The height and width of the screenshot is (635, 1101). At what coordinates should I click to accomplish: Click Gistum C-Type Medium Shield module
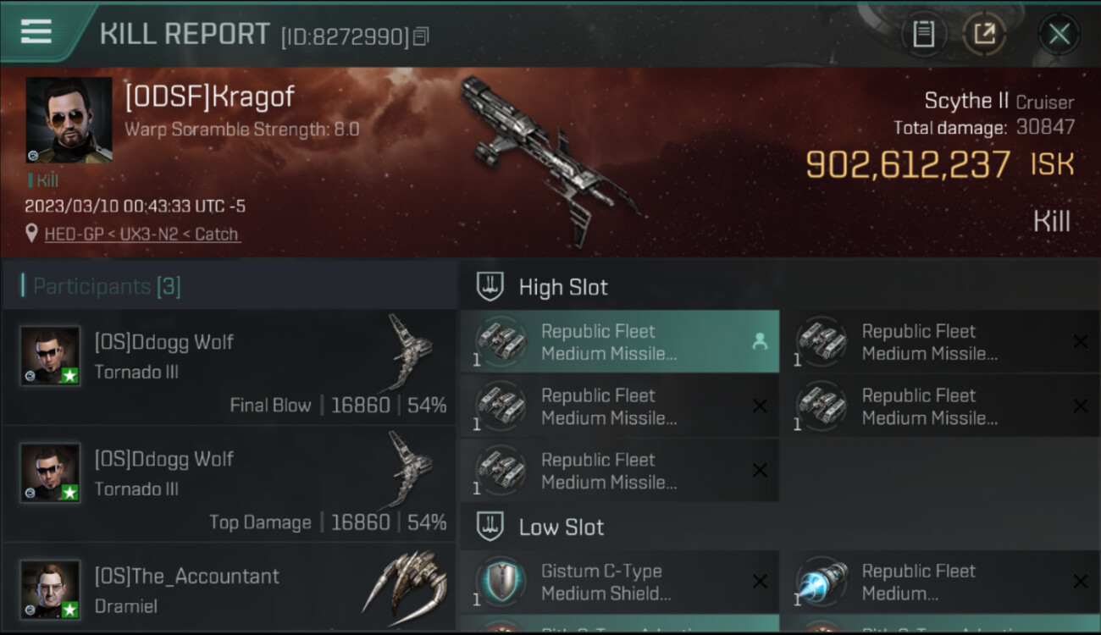pos(620,582)
